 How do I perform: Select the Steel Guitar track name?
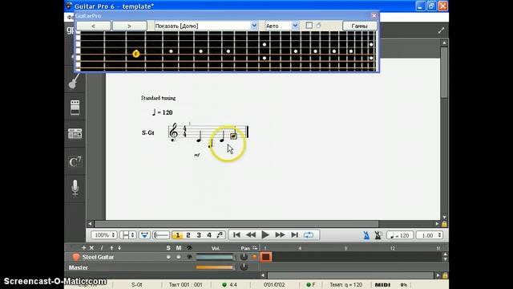pos(98,257)
